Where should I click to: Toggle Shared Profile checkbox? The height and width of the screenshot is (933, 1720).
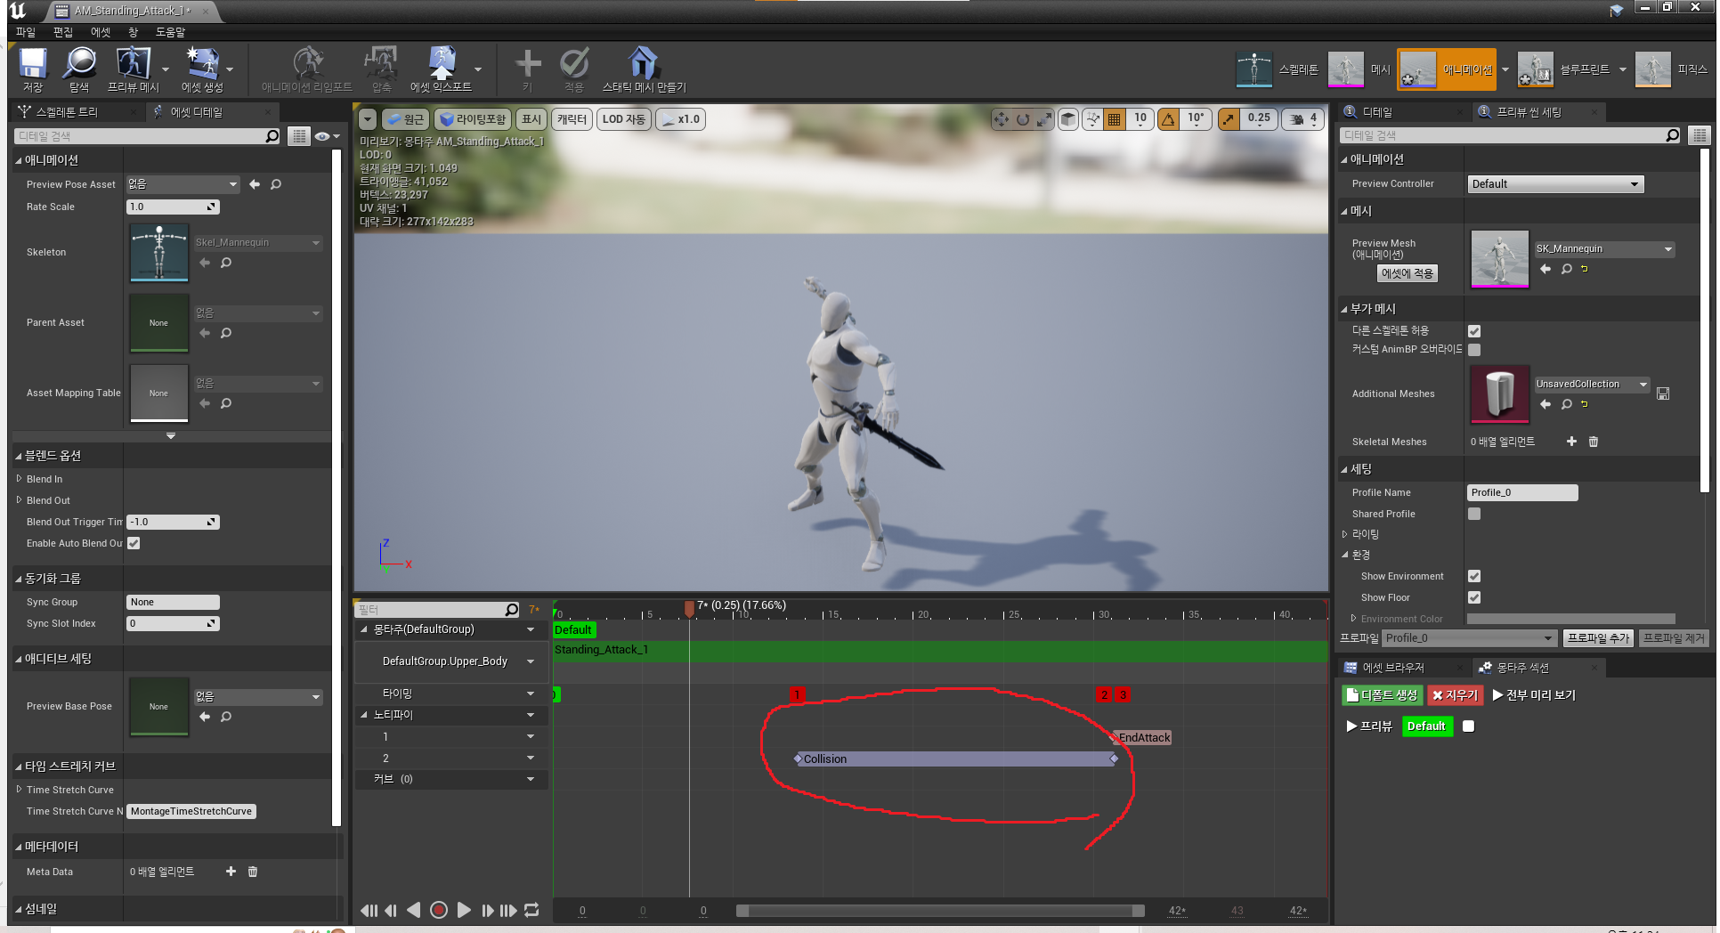pyautogui.click(x=1474, y=514)
